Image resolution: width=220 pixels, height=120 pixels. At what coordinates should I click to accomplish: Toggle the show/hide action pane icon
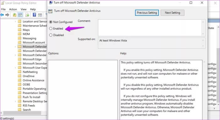coord(40,15)
